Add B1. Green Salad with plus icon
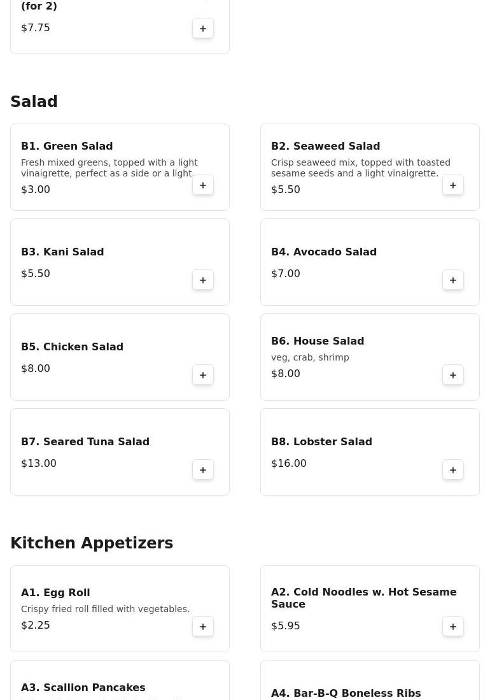This screenshot has height=700, width=490. pyautogui.click(x=203, y=185)
